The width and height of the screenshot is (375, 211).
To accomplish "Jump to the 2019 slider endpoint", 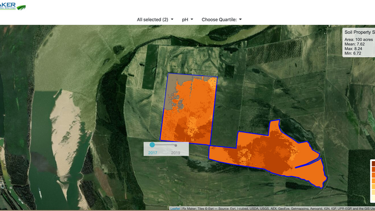I will pos(176,145).
